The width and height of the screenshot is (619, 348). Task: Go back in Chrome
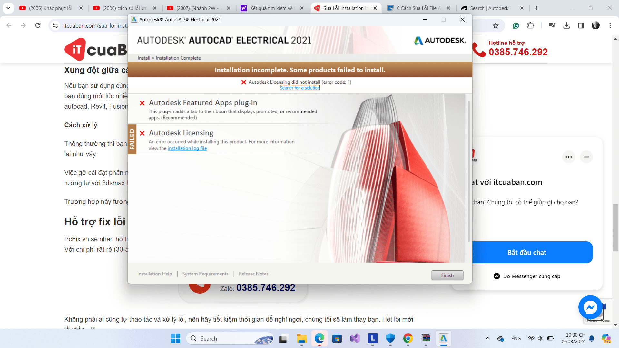tap(9, 25)
